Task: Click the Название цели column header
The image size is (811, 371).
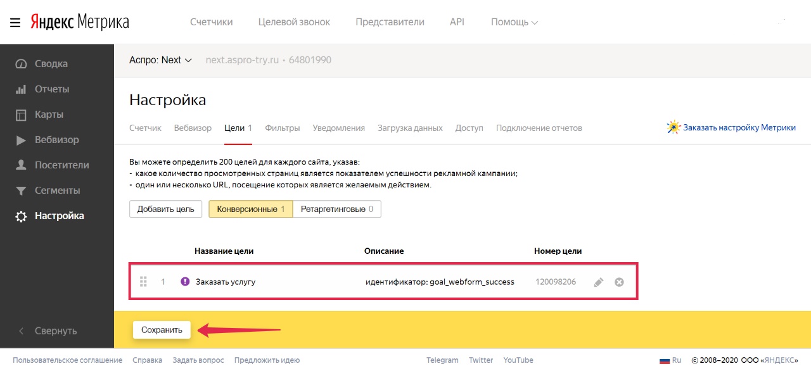Action: point(224,251)
